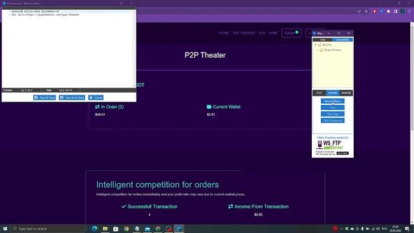Click the Current Wallet icon
This screenshot has width=414, height=233.
click(209, 107)
